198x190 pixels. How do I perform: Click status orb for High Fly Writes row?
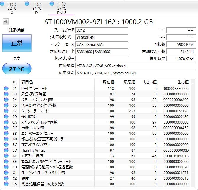click(x=6, y=150)
